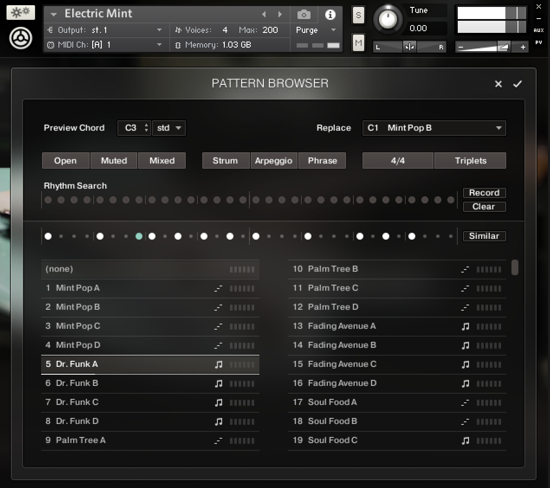
Task: Click the snapshot camera icon in the header
Action: 304,14
